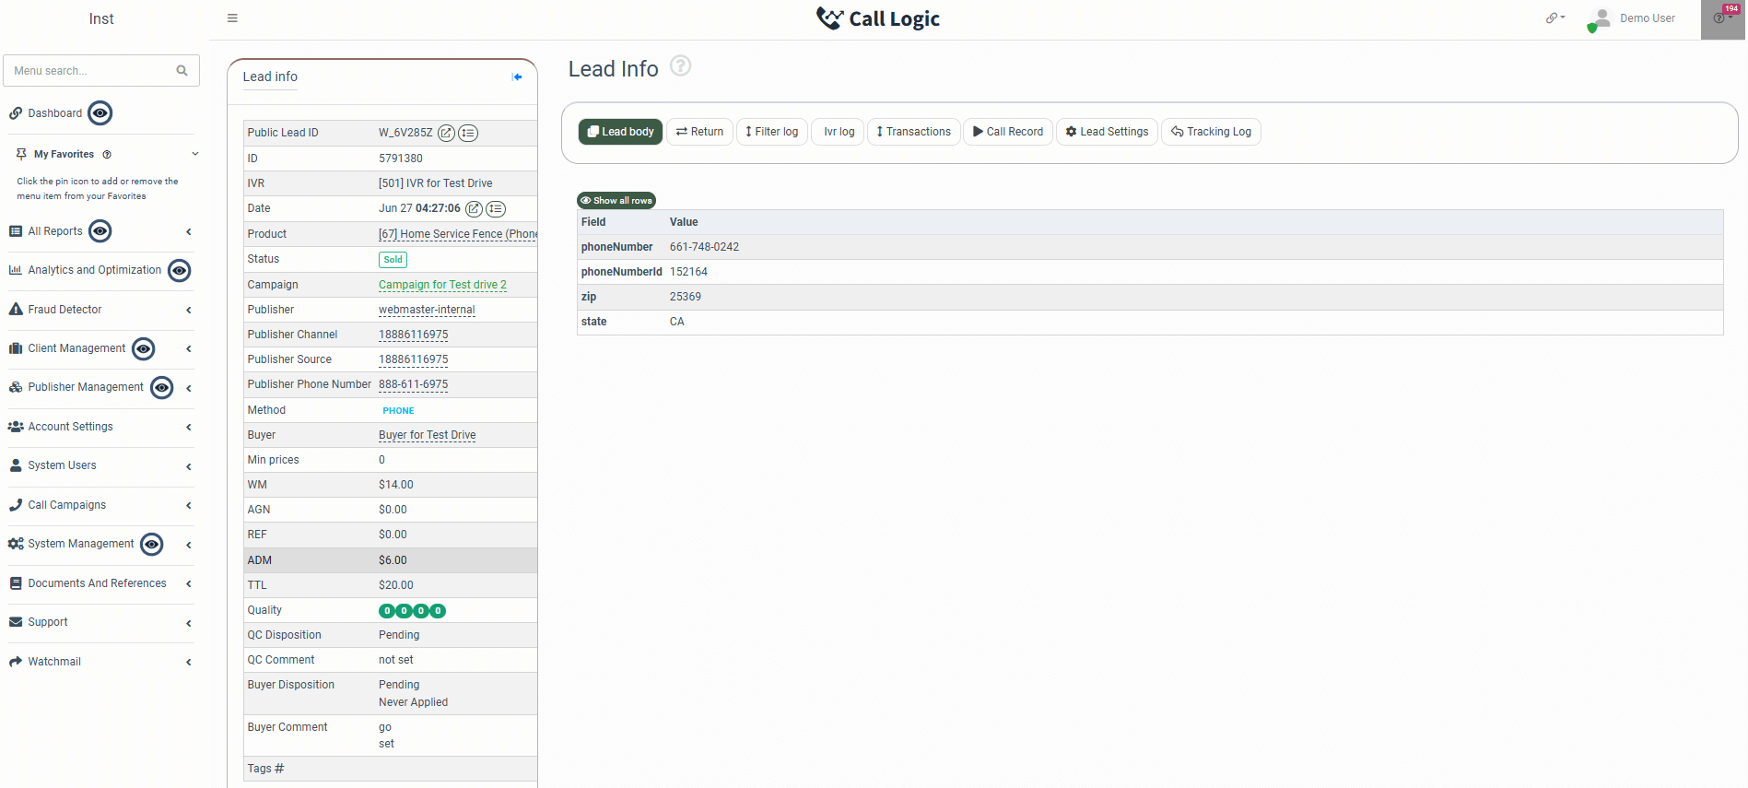Click Publisher Phone Number 888-611-6975 link
The width and height of the screenshot is (1748, 788).
click(413, 384)
